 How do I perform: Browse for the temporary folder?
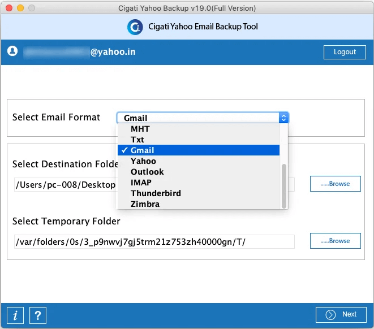336,241
